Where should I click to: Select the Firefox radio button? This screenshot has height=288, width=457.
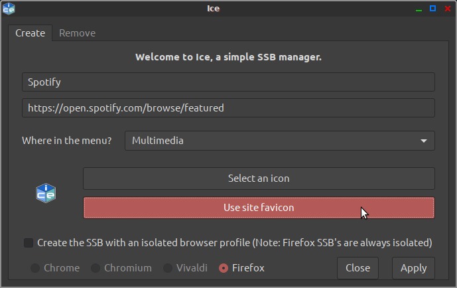click(x=224, y=268)
